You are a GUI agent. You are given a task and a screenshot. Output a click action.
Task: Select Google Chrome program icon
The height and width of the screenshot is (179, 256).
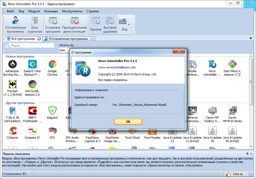(x=52, y=64)
